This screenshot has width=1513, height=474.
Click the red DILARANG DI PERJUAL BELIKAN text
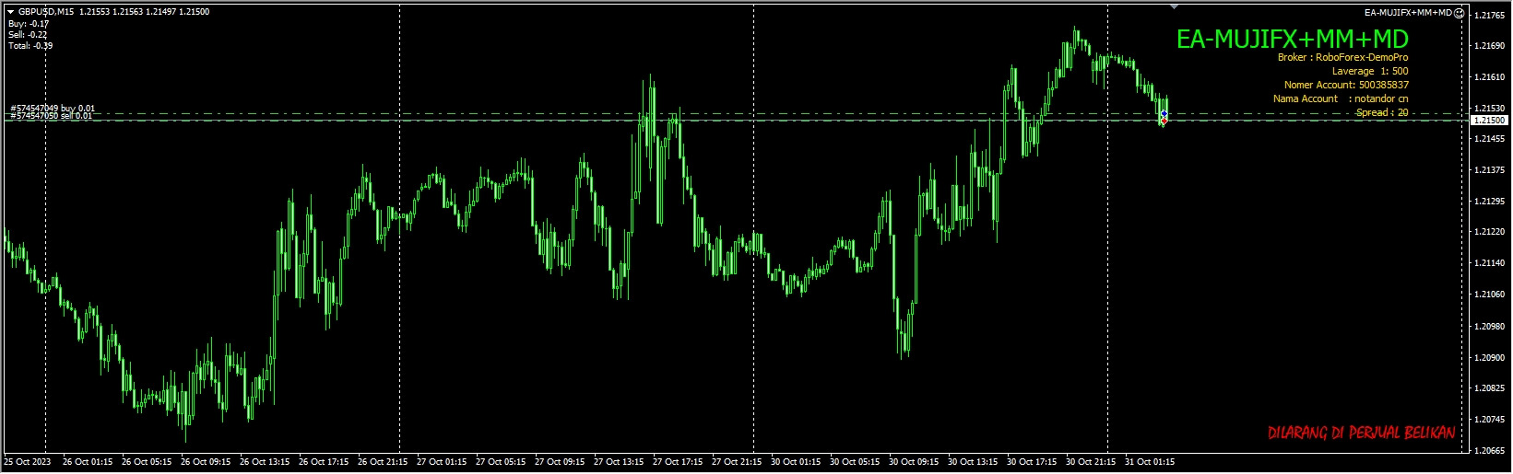pyautogui.click(x=1362, y=433)
